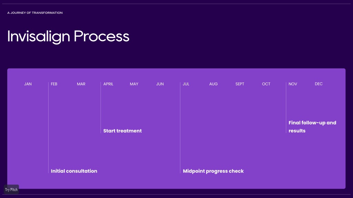Click the Initial consultation milestone
Image resolution: width=353 pixels, height=198 pixels.
point(74,171)
